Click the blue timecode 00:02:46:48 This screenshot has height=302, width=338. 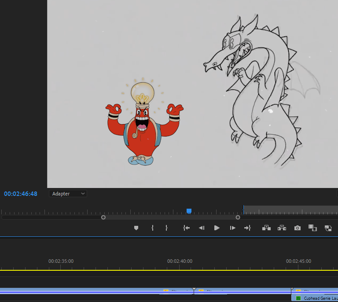21,194
